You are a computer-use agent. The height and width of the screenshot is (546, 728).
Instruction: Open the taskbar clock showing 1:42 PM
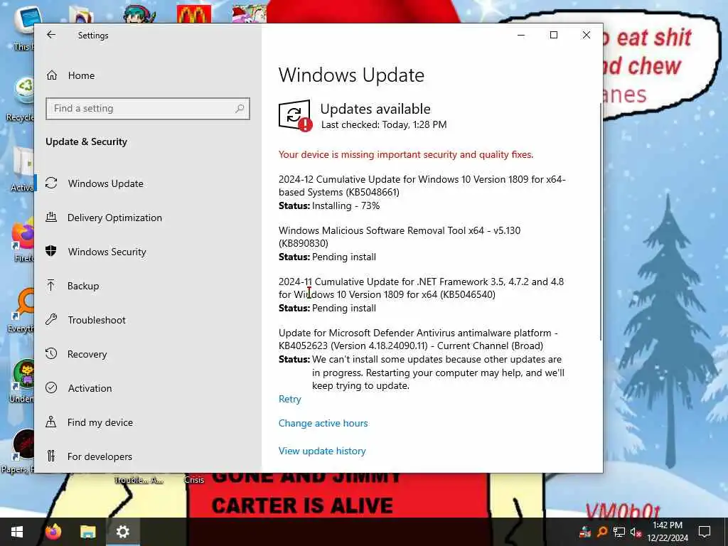tap(668, 532)
